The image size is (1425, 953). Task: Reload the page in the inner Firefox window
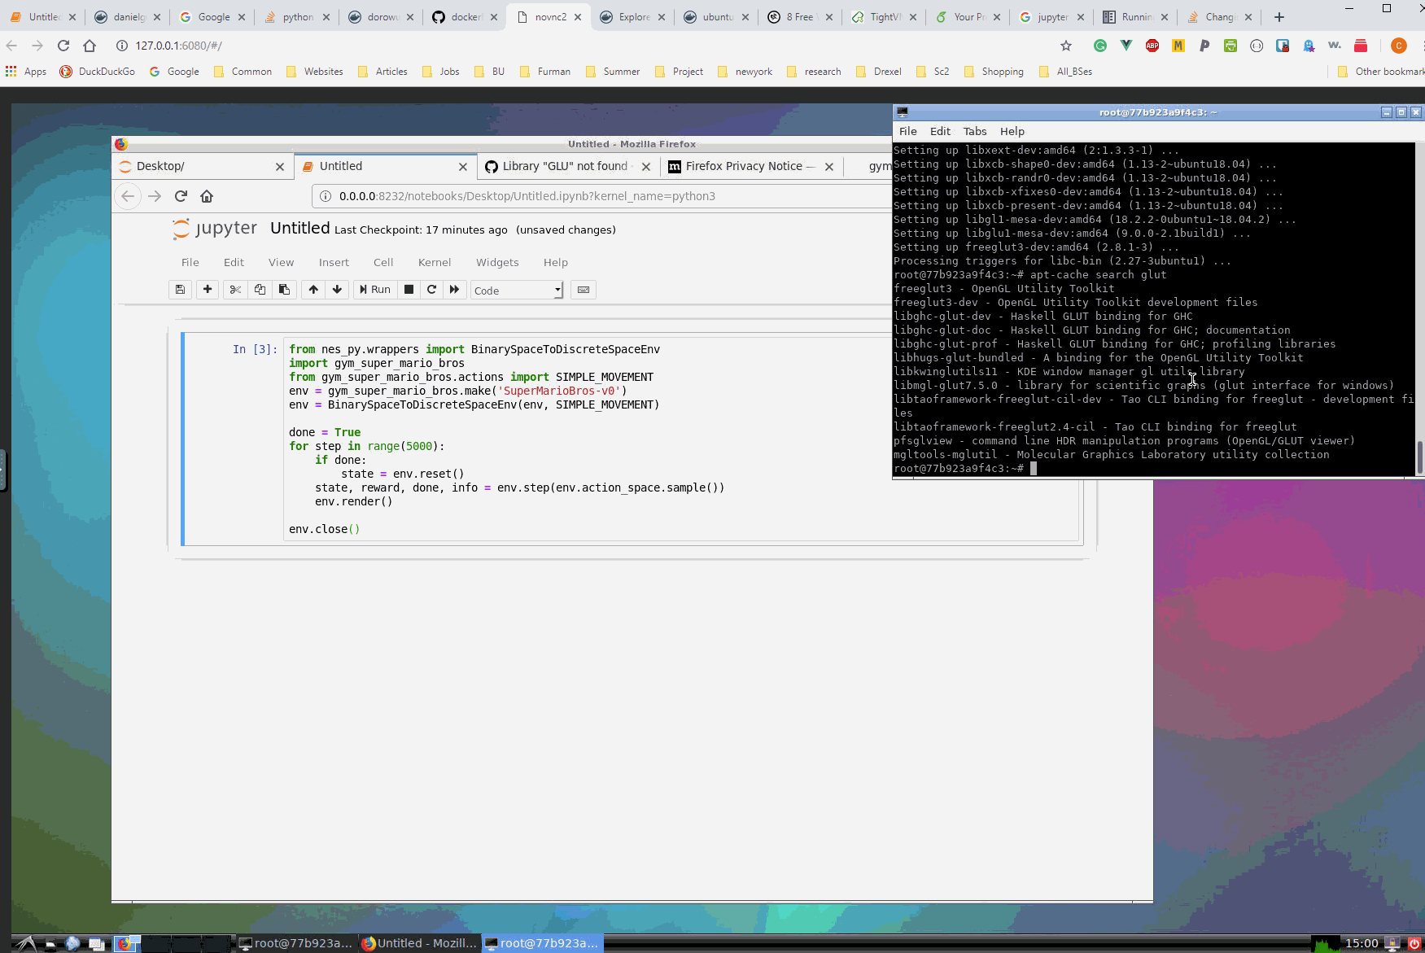point(181,196)
